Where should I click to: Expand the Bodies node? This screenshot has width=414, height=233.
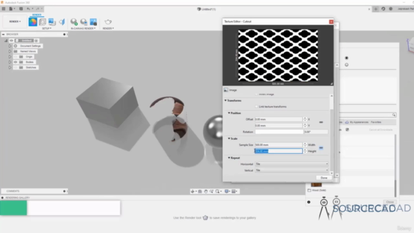[x=10, y=62]
